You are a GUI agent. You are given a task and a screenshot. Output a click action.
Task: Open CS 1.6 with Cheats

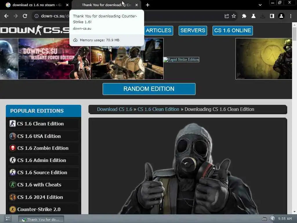point(44,185)
